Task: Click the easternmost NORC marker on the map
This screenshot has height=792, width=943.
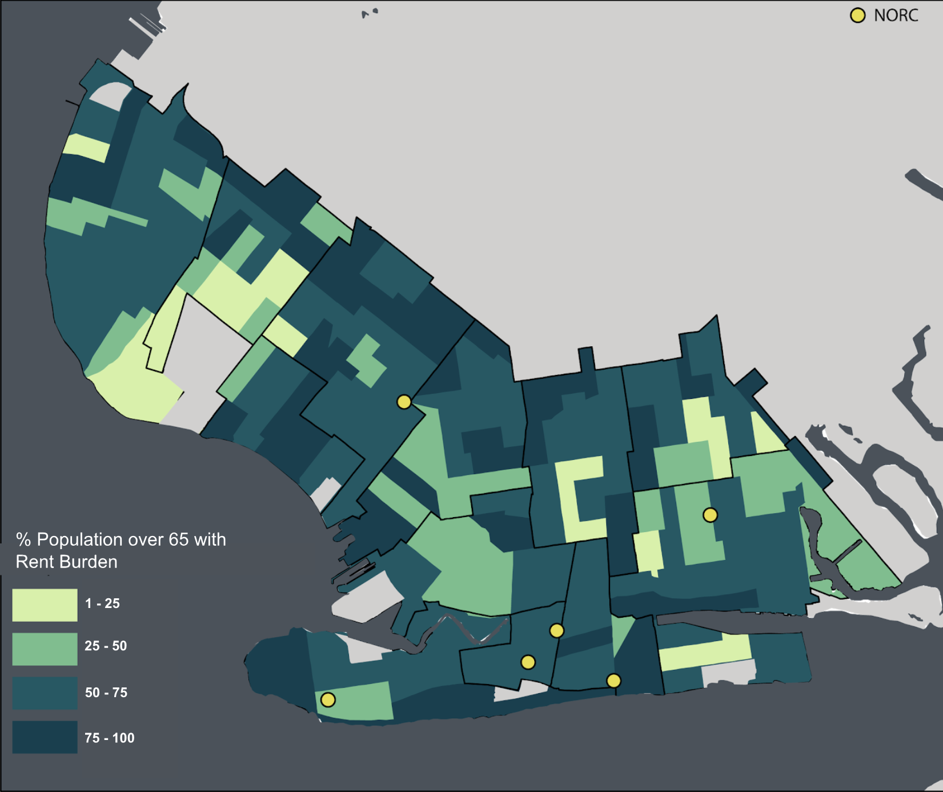Action: coord(710,515)
